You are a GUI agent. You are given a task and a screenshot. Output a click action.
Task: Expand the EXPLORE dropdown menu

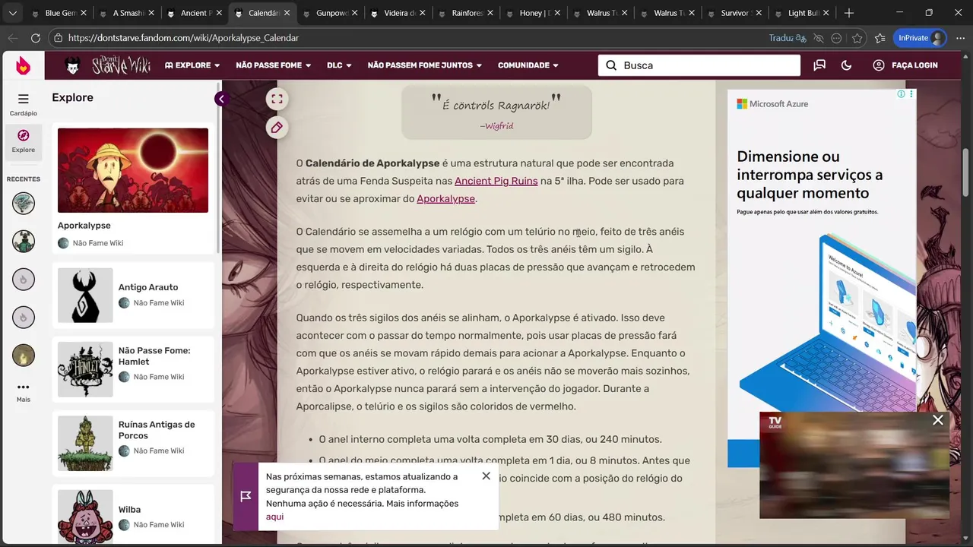pyautogui.click(x=192, y=65)
